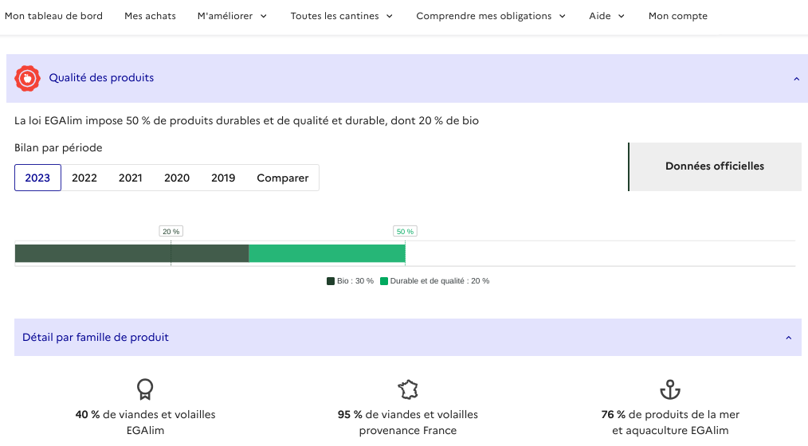
Task: Open Mes achats page
Action: [150, 16]
